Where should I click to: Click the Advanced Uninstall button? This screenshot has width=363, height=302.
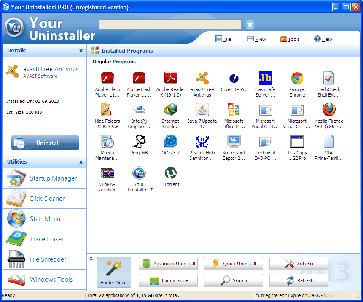(168, 264)
